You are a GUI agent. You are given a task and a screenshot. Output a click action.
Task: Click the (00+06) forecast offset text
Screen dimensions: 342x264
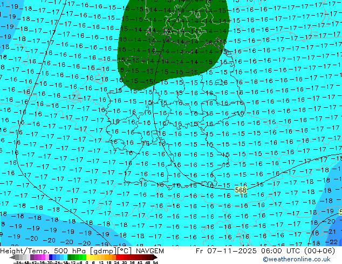319,251
